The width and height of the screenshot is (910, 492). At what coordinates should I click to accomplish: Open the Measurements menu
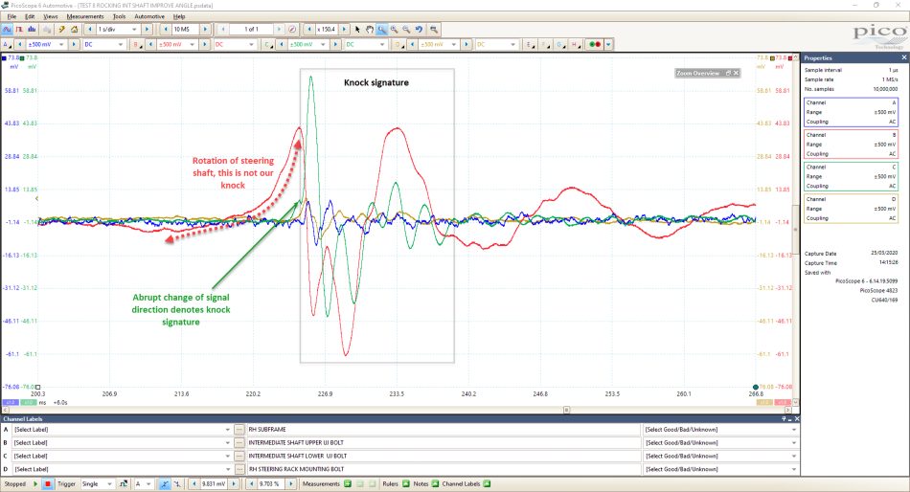tap(84, 17)
